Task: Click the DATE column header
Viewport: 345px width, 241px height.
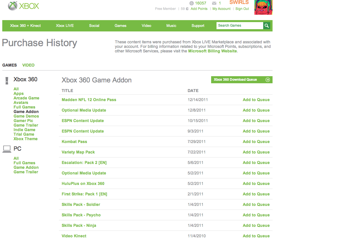Action: [x=193, y=91]
